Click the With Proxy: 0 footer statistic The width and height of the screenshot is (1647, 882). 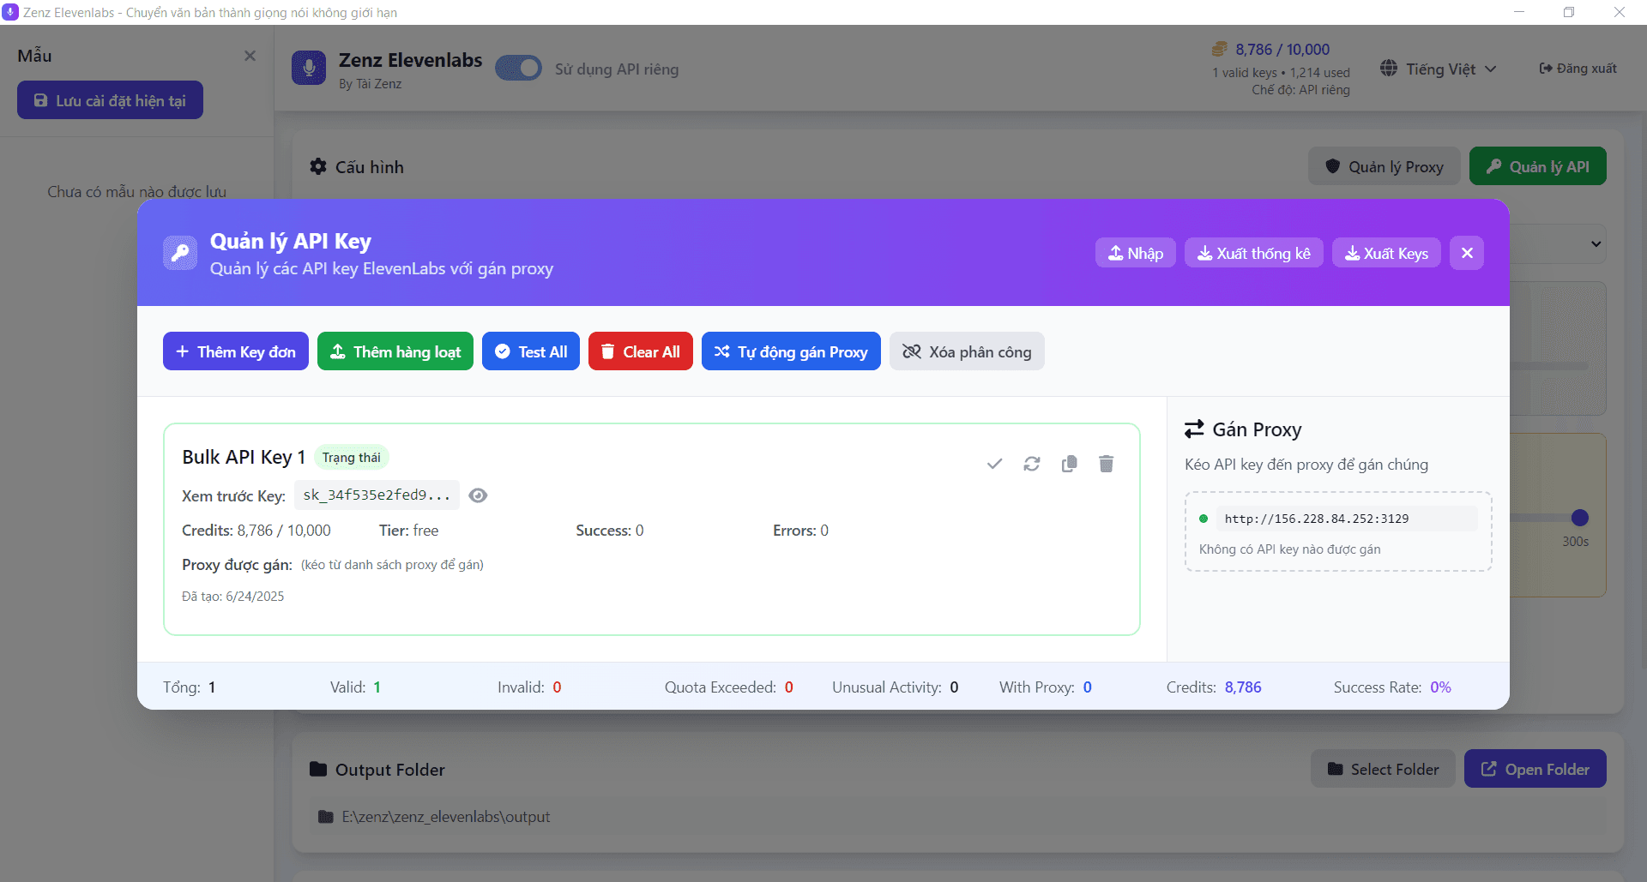[x=1046, y=687]
